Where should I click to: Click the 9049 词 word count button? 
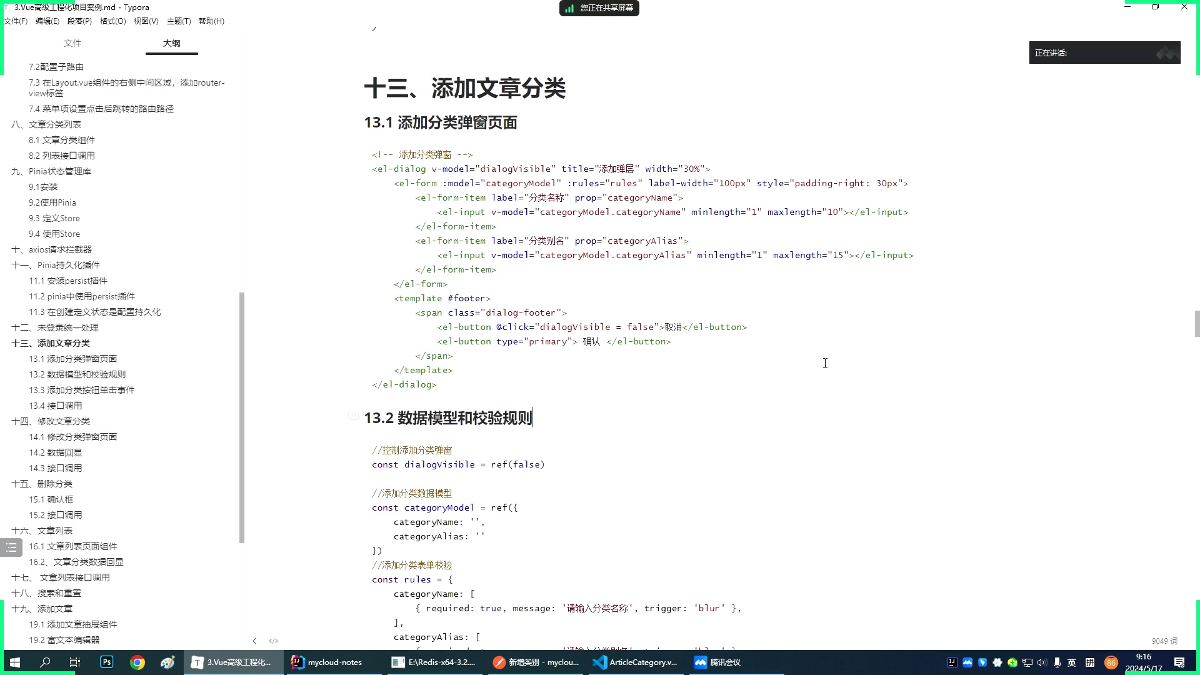tap(1162, 641)
